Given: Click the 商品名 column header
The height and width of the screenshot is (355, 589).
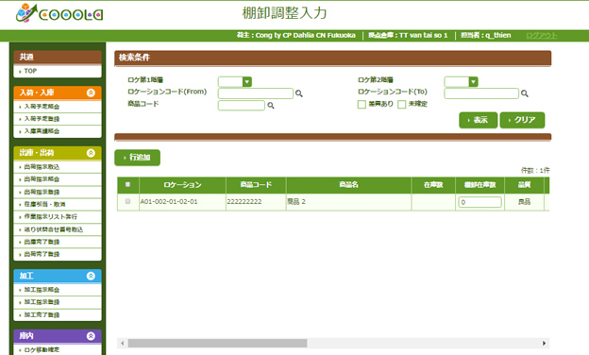Looking at the screenshot, I should (348, 185).
